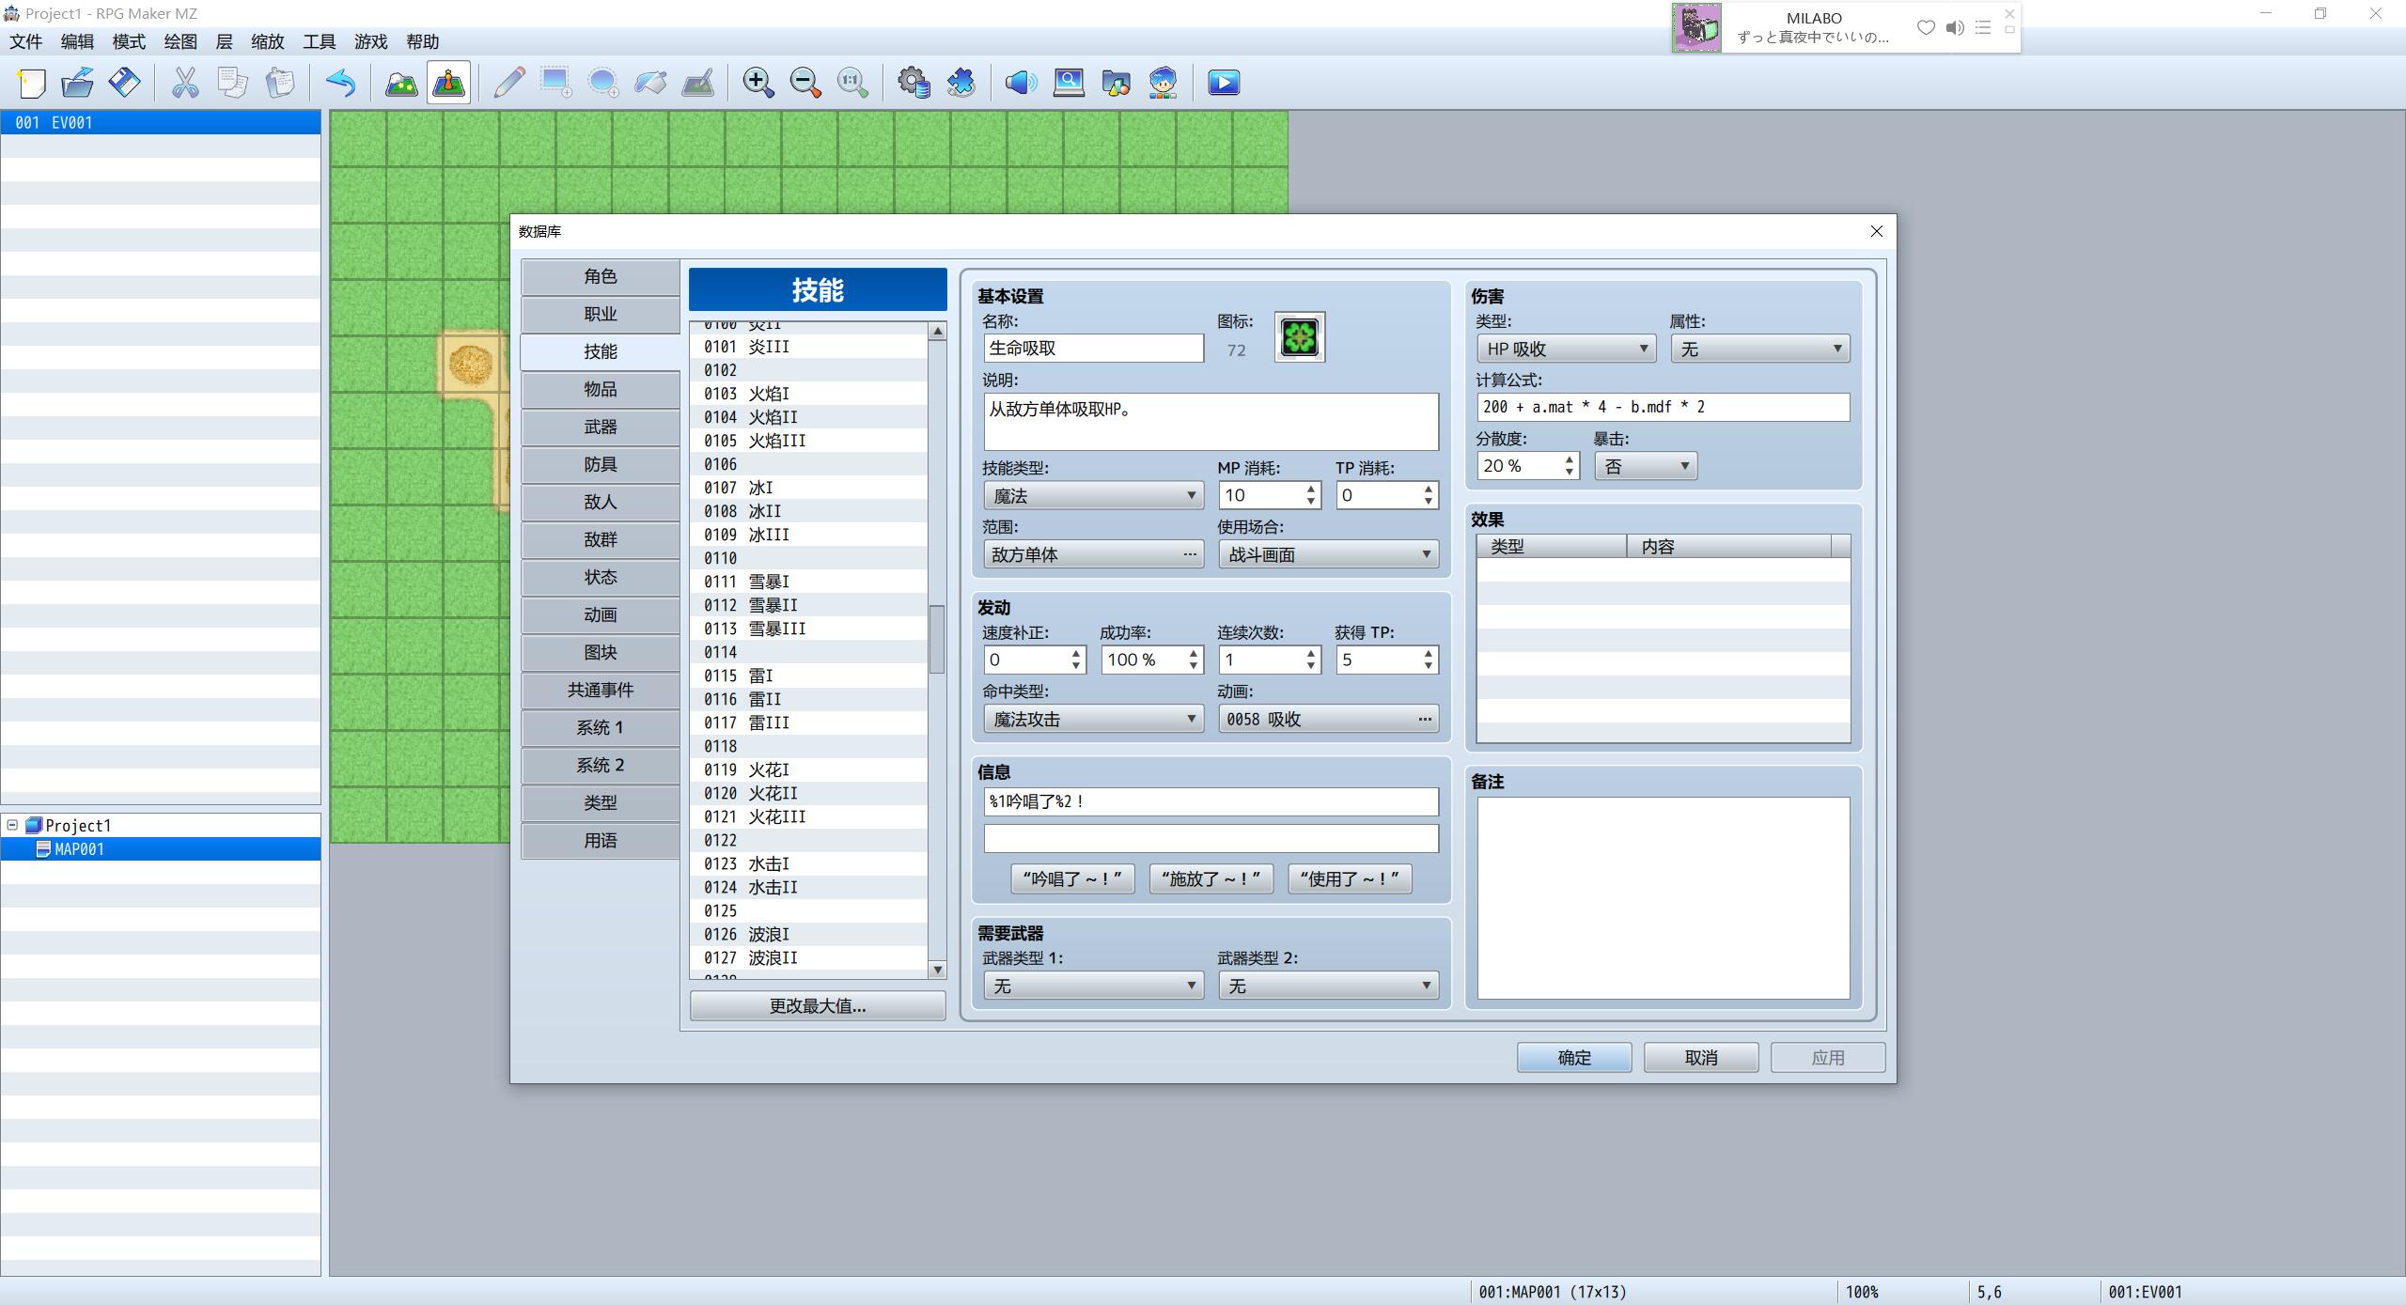This screenshot has height=1305, width=2406.
Task: Open the 属性 element dropdown
Action: [x=1759, y=350]
